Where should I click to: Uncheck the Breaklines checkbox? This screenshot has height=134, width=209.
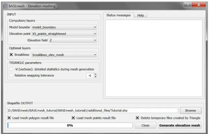pos(11,55)
